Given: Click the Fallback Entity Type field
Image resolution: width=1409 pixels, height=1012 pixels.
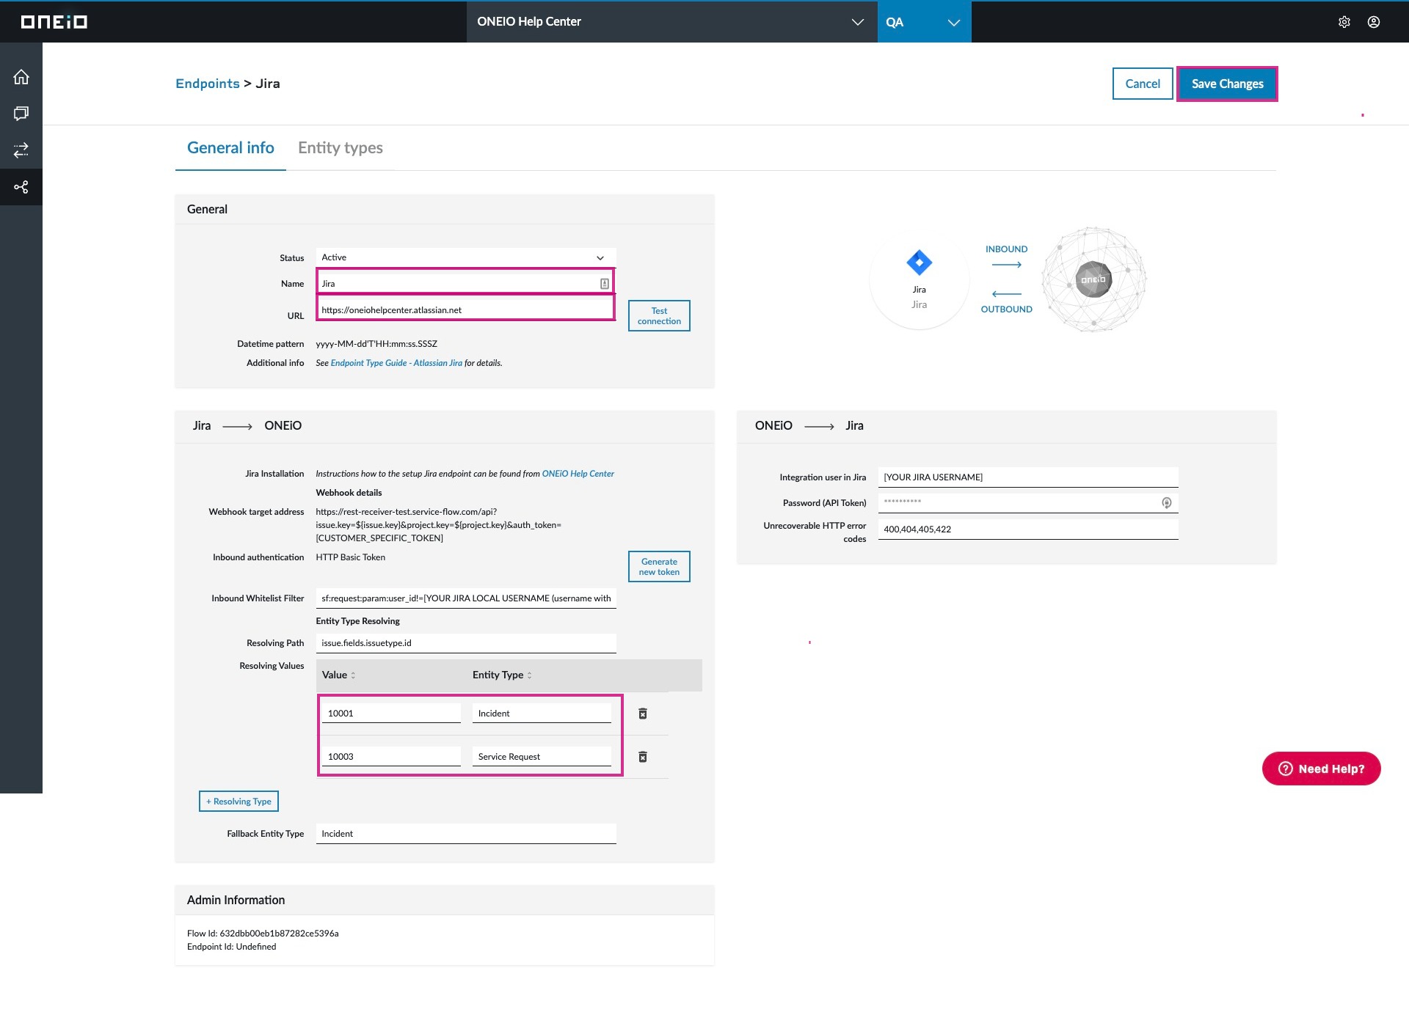Looking at the screenshot, I should point(466,834).
